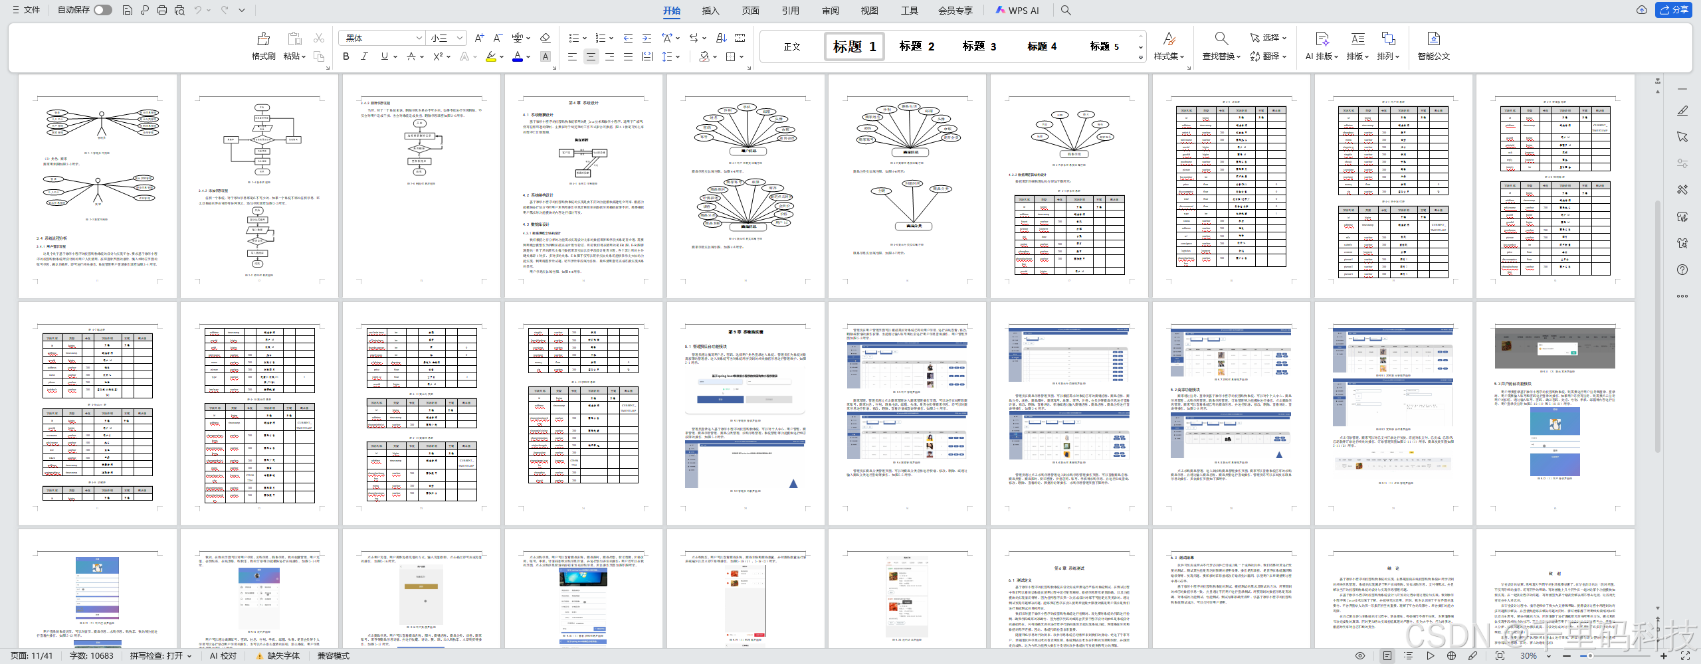The image size is (1701, 664).
Task: Click the blue font color button
Action: click(518, 56)
